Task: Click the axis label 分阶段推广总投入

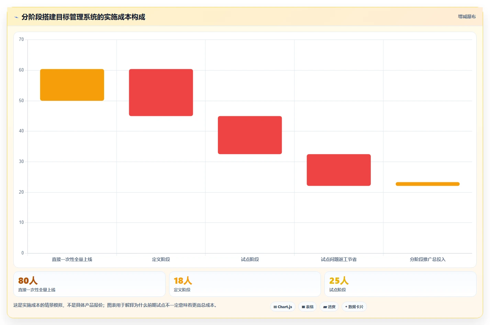Action: (427, 259)
